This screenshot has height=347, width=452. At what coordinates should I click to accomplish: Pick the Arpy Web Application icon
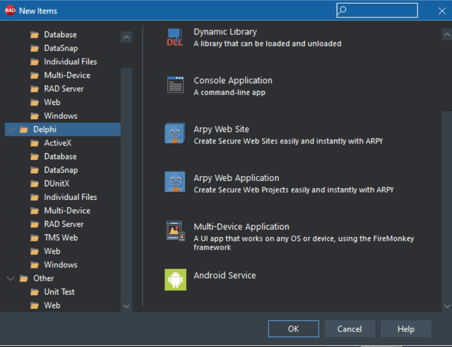click(175, 182)
